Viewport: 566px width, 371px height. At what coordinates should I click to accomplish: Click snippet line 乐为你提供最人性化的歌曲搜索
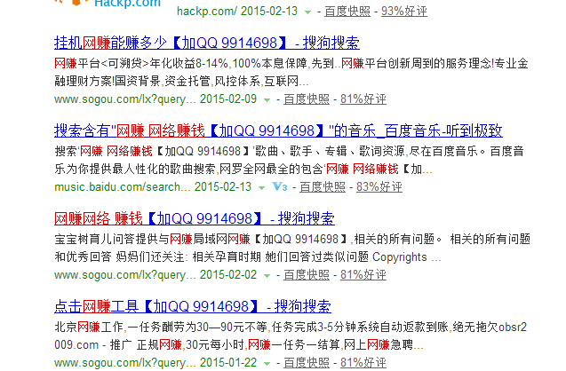[x=243, y=169]
